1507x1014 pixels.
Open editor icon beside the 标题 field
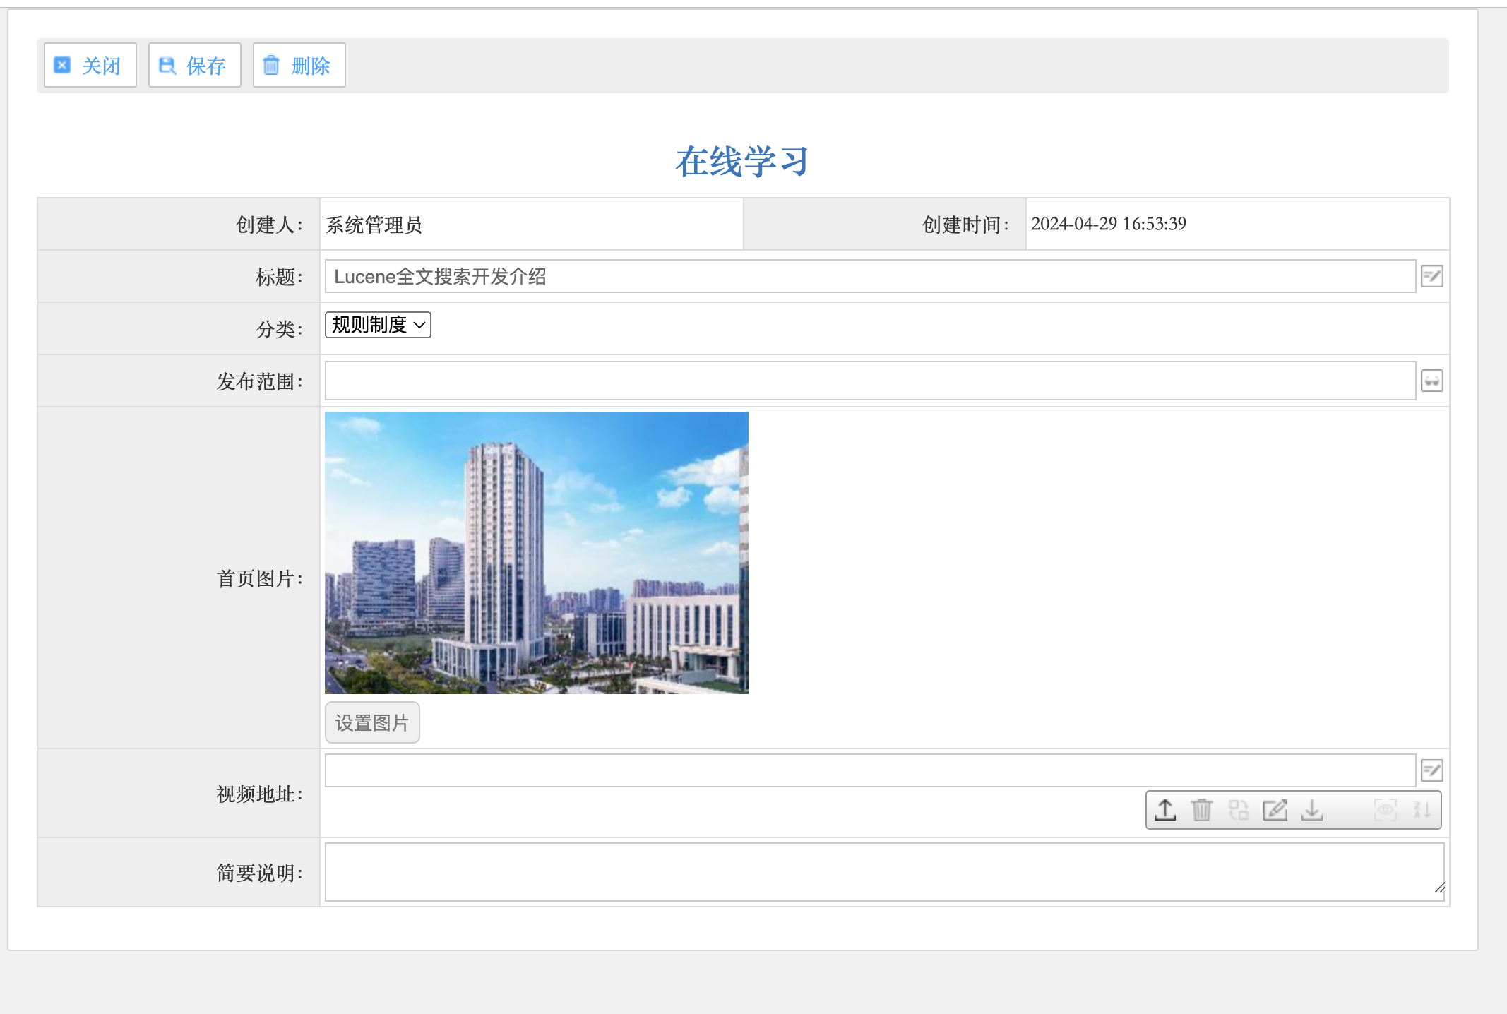click(x=1432, y=276)
